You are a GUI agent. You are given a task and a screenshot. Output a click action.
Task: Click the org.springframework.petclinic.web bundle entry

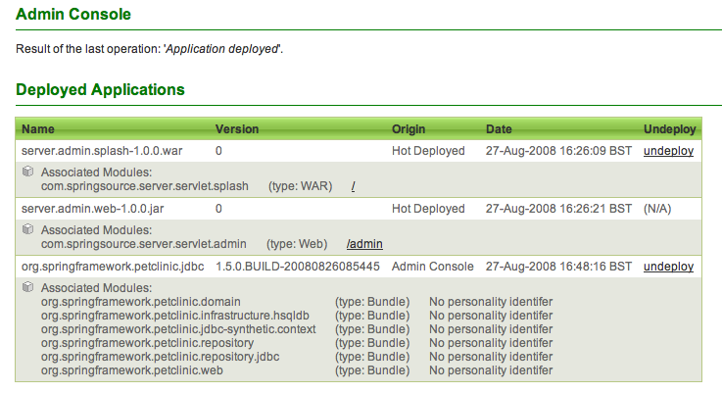pos(133,370)
